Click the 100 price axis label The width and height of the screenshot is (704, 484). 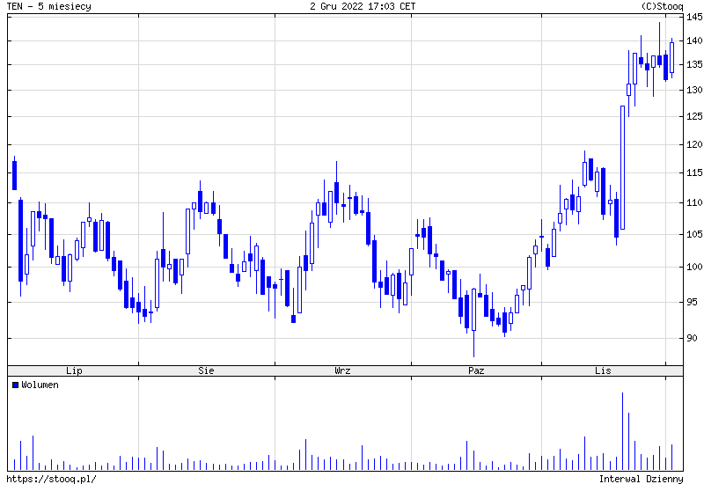click(x=694, y=268)
